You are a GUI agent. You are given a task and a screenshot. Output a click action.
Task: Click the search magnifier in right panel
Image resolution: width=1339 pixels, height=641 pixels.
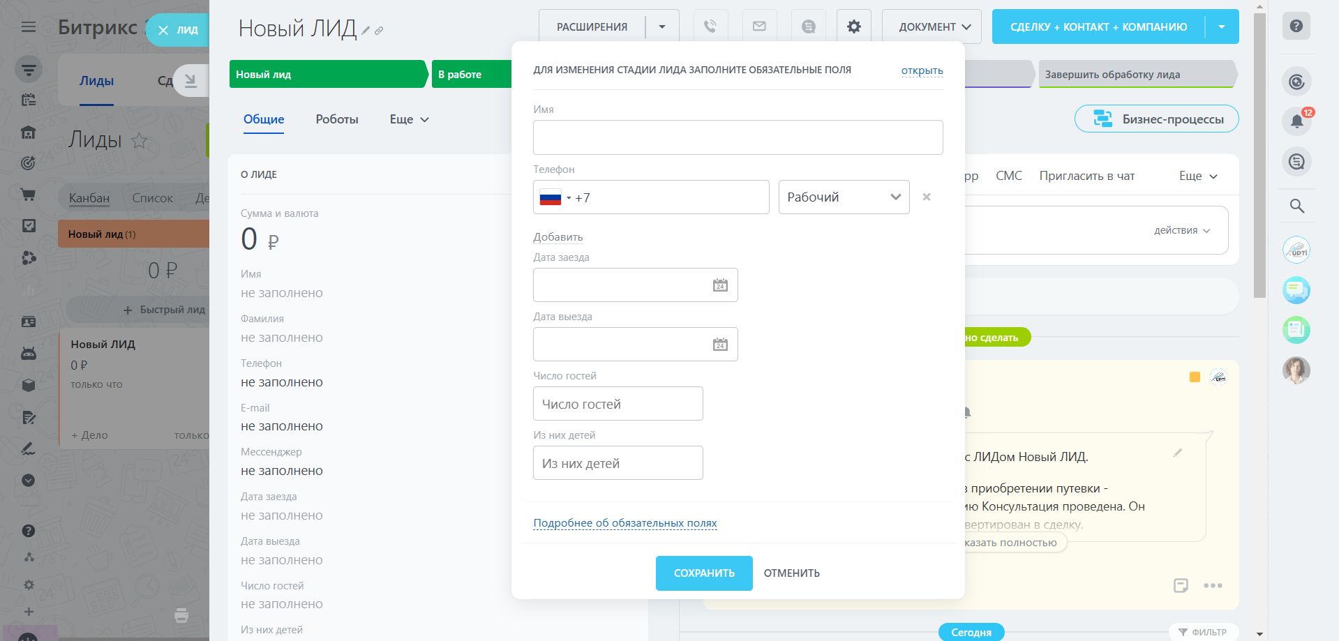[x=1297, y=206]
